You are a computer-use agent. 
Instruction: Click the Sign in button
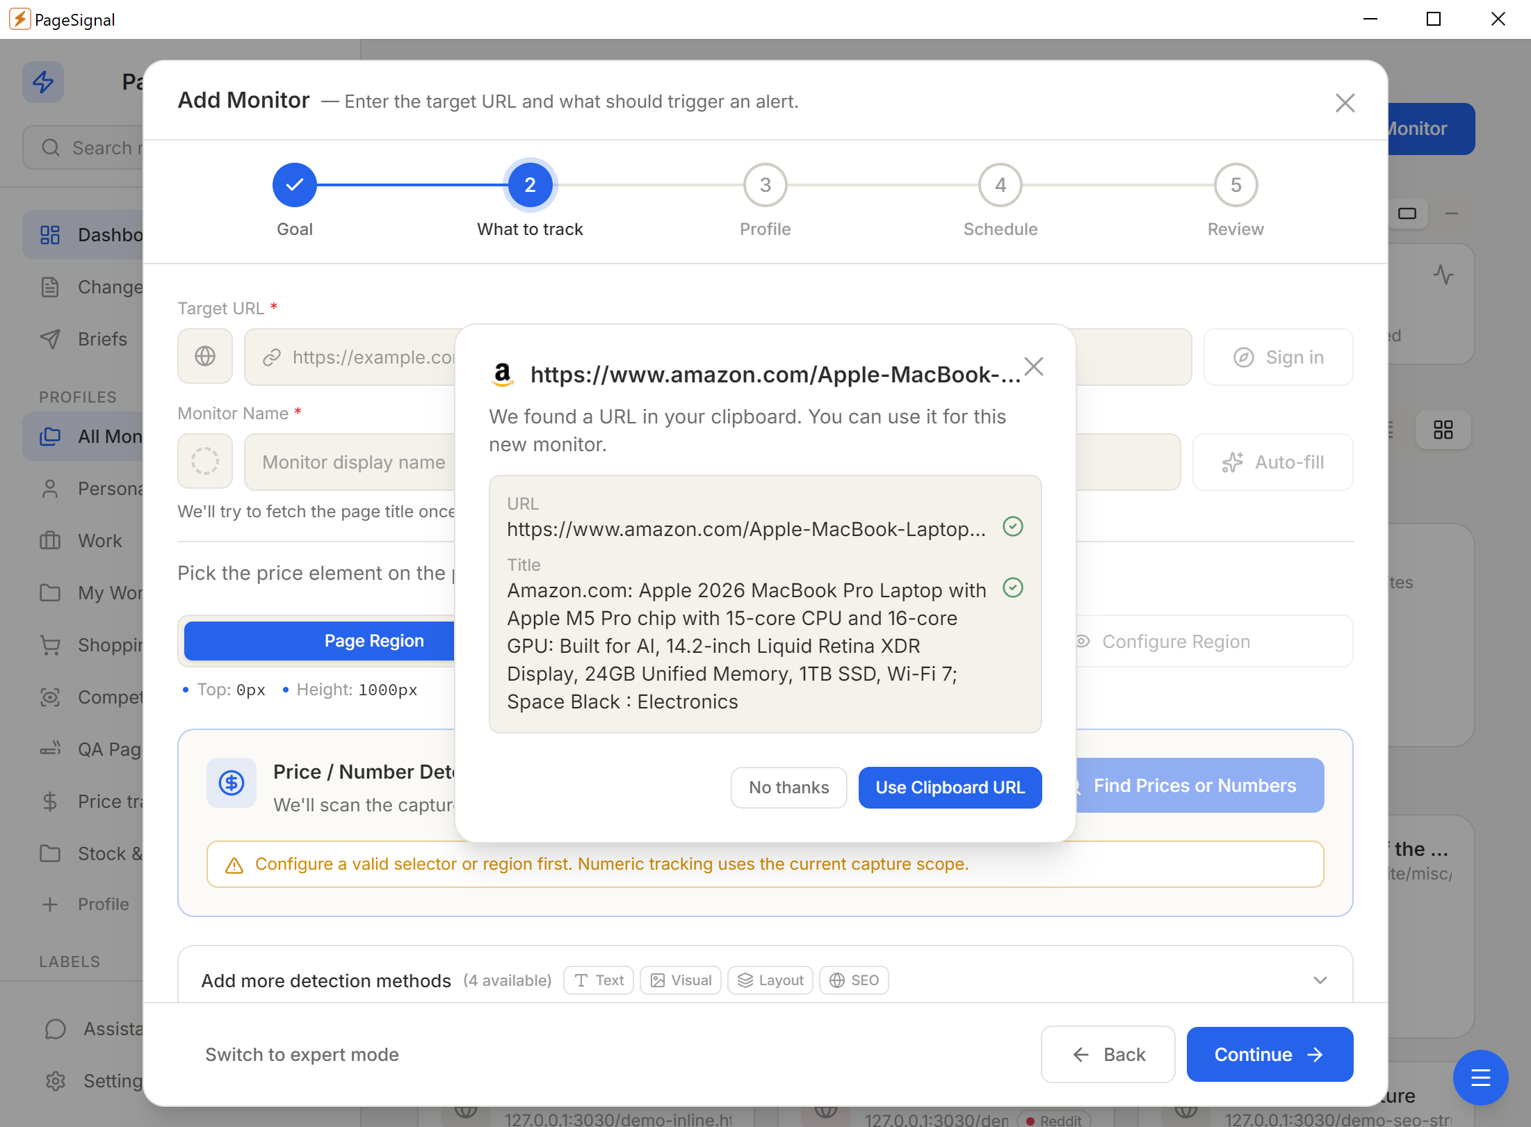pos(1278,357)
